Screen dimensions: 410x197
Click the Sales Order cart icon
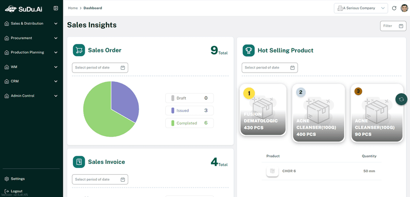(79, 50)
